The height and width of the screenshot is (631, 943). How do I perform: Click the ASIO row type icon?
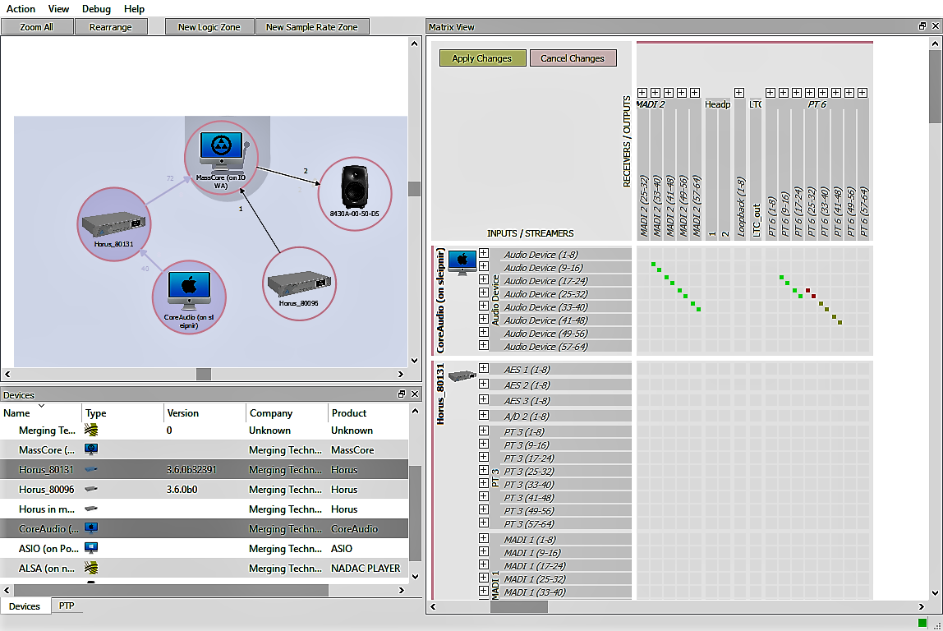click(91, 548)
